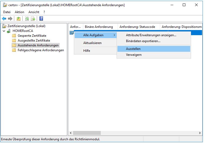Click the Forward arrow toolbar icon

(10, 19)
